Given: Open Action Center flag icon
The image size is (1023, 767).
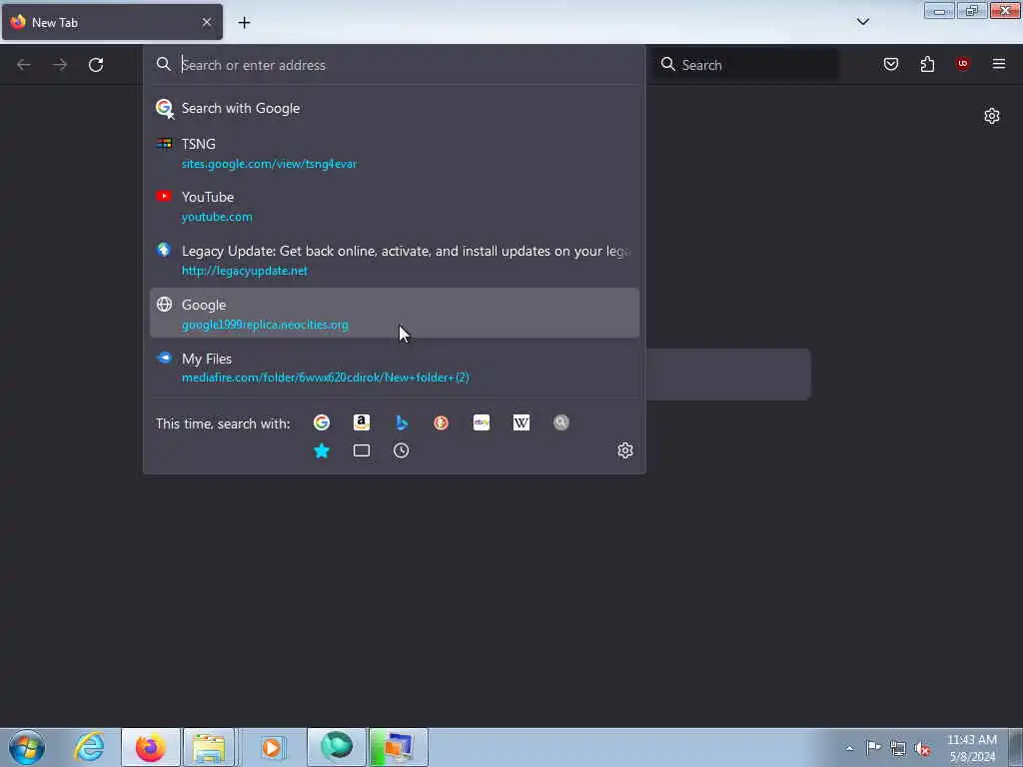Looking at the screenshot, I should point(873,748).
